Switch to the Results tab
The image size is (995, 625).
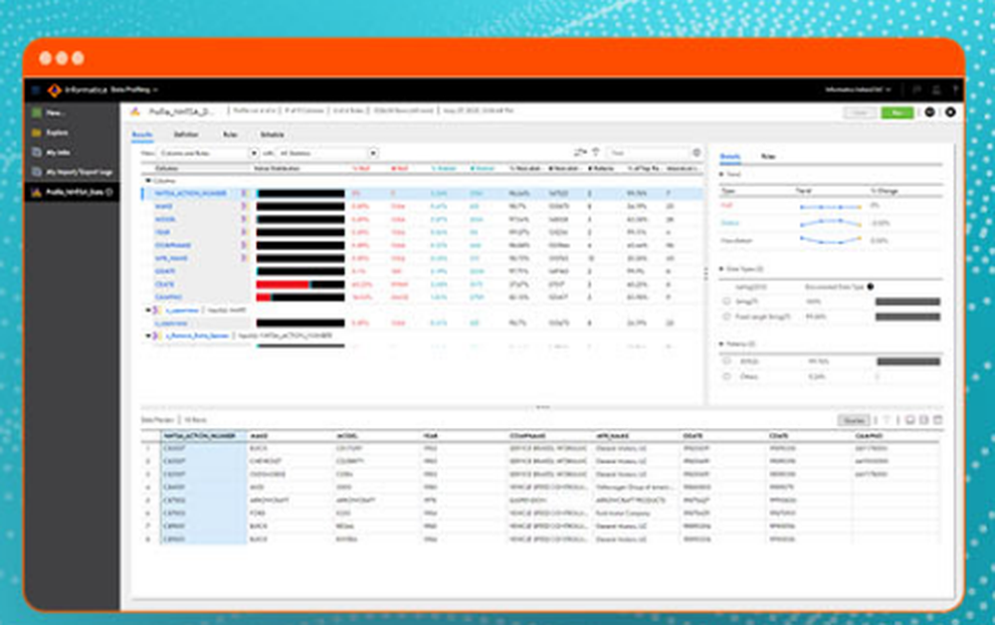click(x=142, y=134)
